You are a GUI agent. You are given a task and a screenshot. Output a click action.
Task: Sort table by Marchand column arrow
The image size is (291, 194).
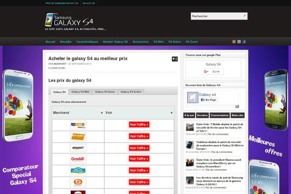102,113
